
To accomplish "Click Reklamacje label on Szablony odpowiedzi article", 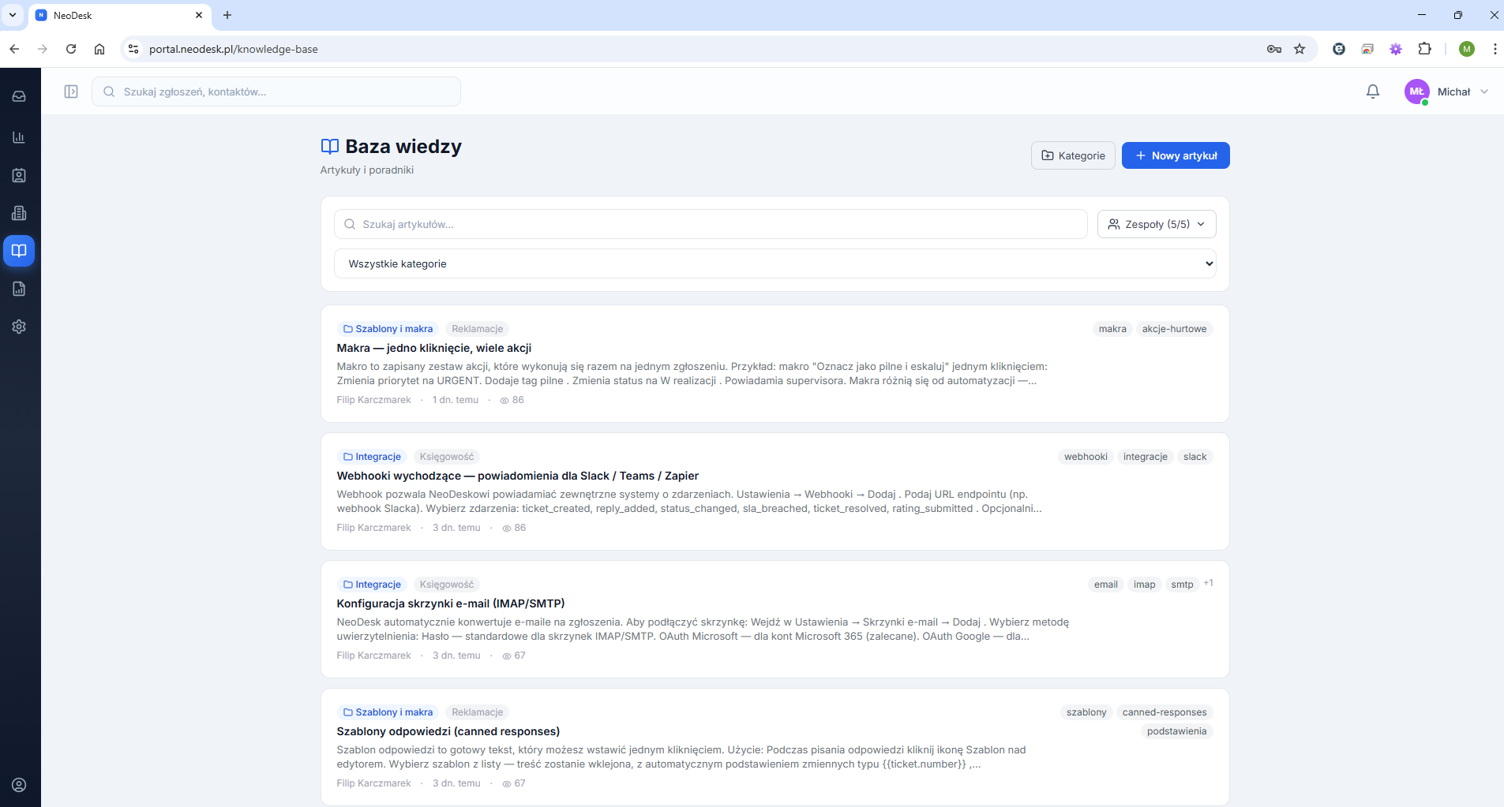I will [x=478, y=712].
